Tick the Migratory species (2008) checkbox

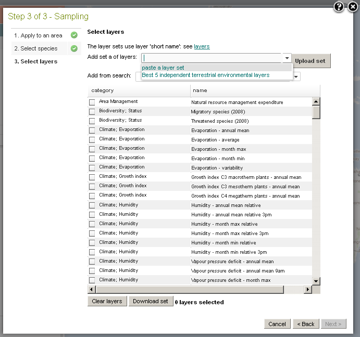click(92, 112)
